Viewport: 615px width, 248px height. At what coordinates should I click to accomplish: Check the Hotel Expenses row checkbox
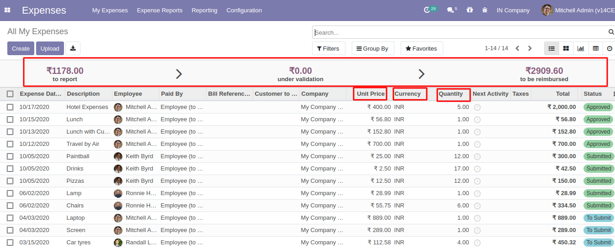(10, 107)
